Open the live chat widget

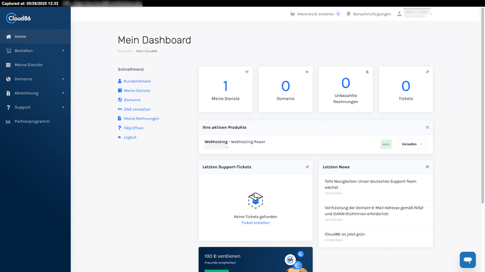(467, 260)
